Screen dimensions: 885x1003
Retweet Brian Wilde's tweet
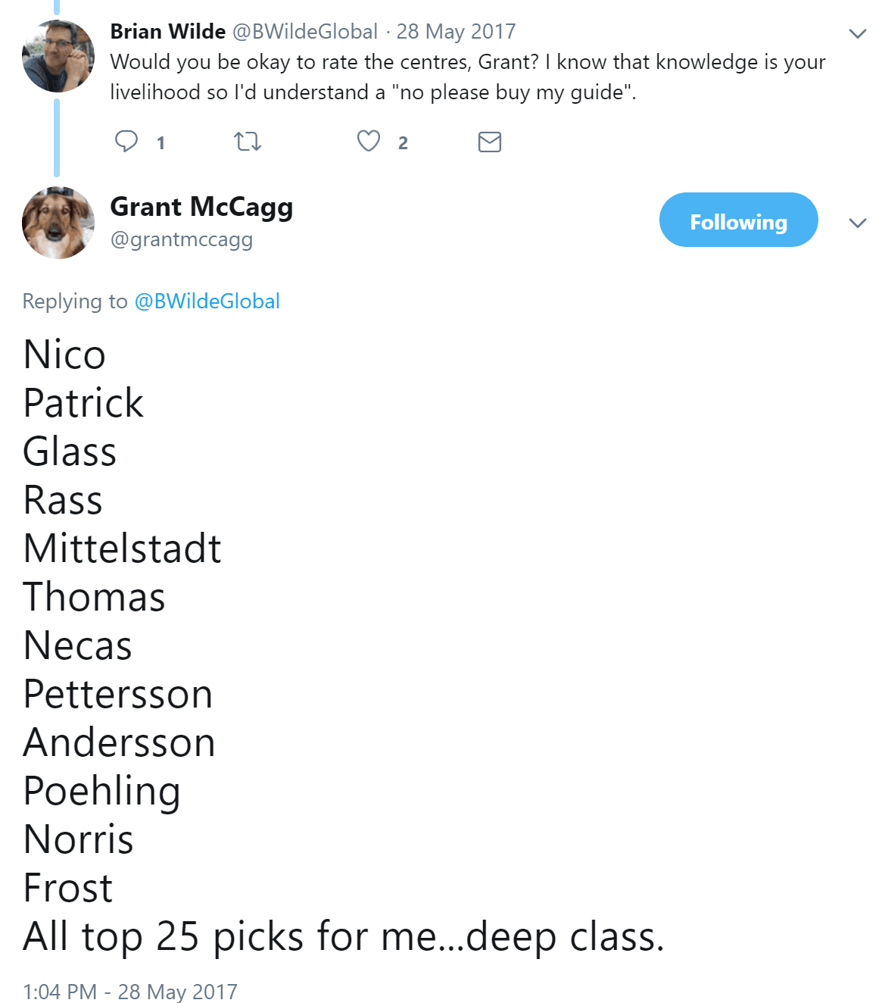point(248,142)
